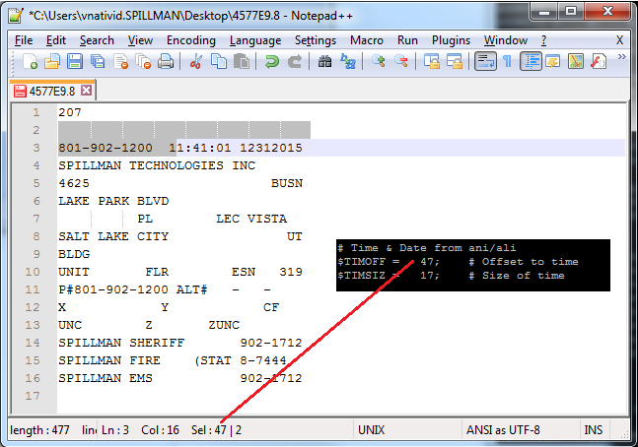Click the length : 477 status field
Image resolution: width=638 pixels, height=447 pixels.
[39, 430]
